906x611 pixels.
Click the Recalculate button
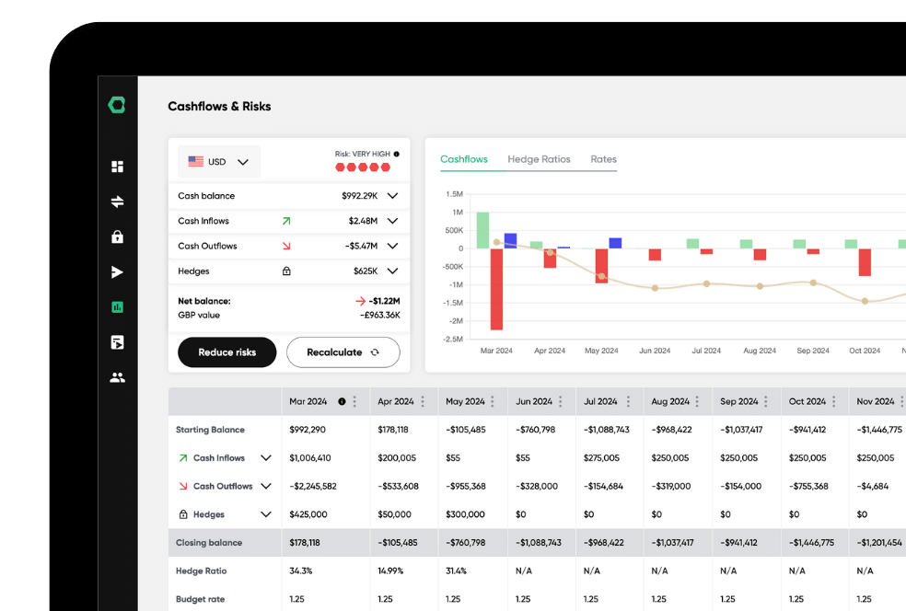coord(343,352)
